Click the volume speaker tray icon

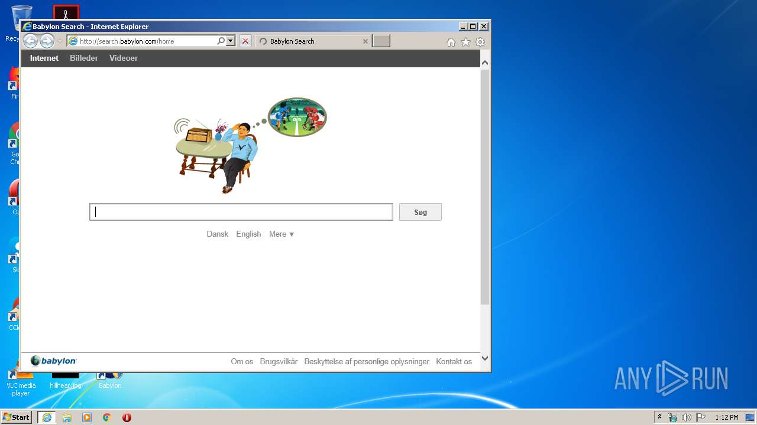click(687, 417)
